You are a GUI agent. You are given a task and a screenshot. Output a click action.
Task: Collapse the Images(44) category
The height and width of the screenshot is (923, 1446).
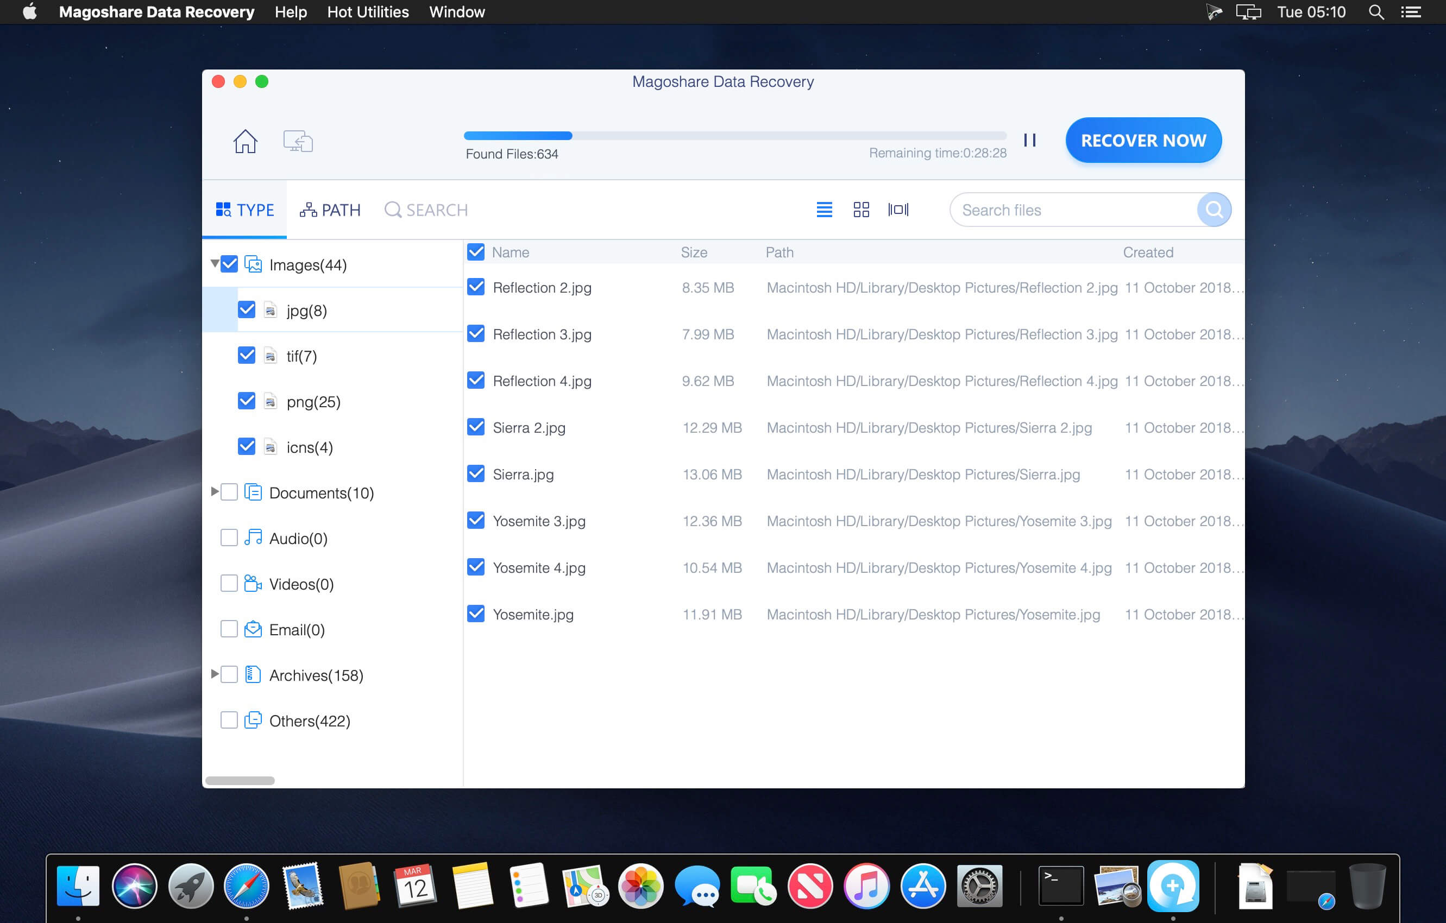coord(215,263)
